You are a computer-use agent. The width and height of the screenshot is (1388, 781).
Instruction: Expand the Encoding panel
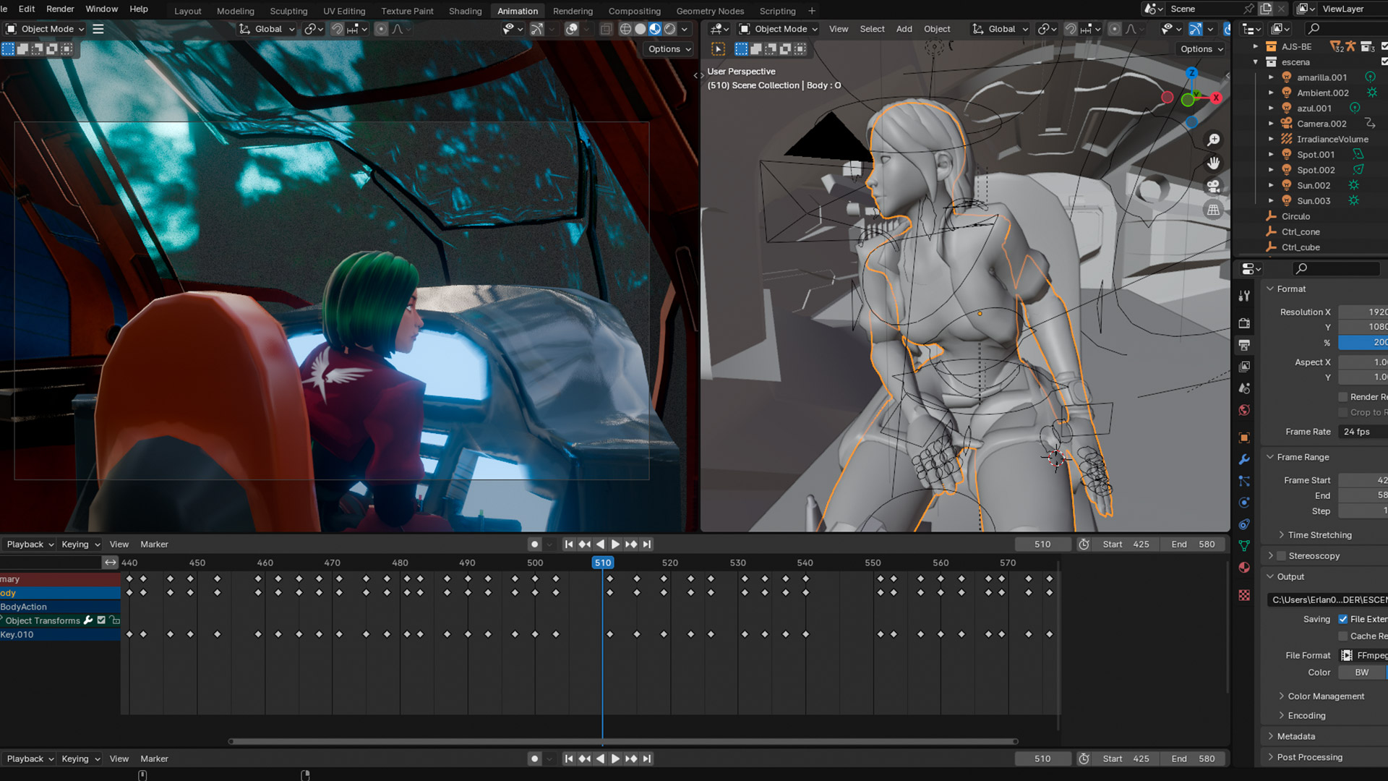(1306, 716)
